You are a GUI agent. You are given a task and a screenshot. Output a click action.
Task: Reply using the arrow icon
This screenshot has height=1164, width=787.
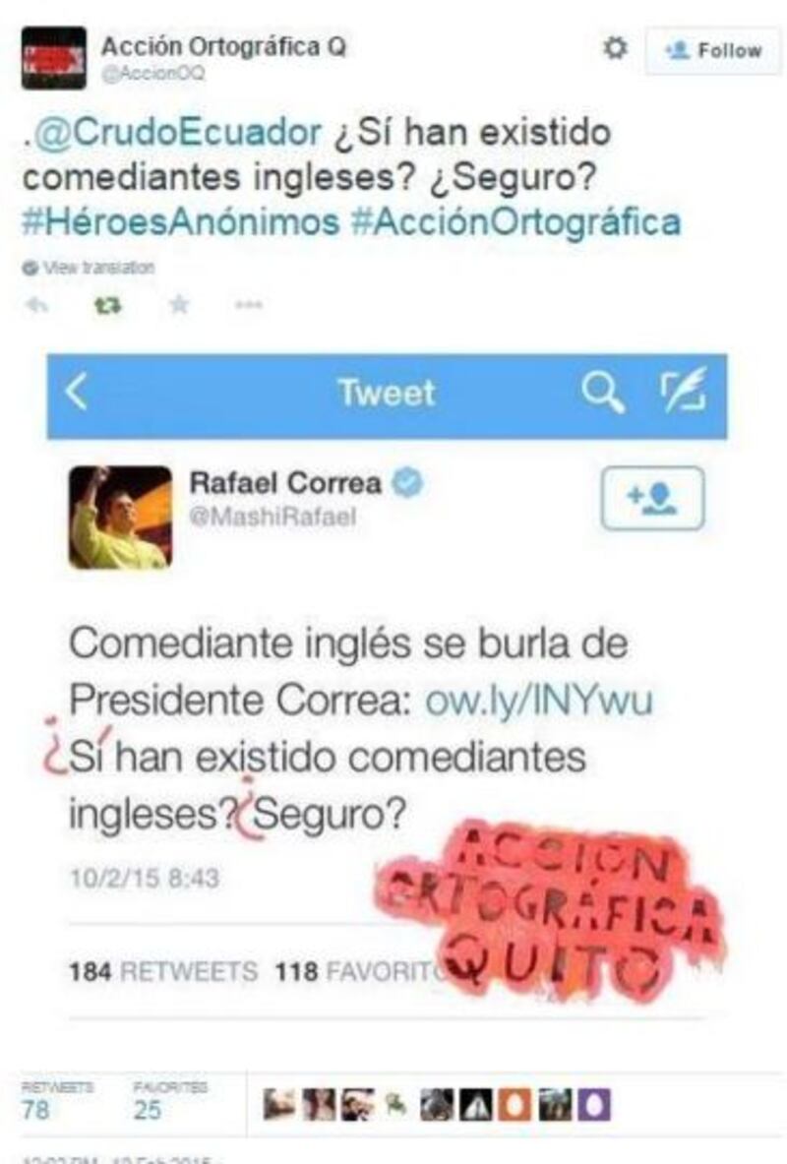pos(37,304)
